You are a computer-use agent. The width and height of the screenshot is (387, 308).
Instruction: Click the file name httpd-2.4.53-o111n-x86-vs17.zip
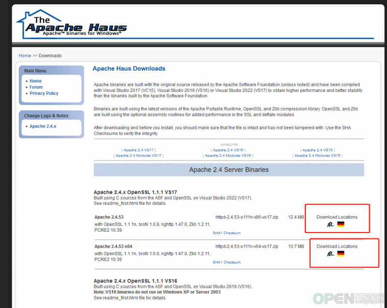247,217
